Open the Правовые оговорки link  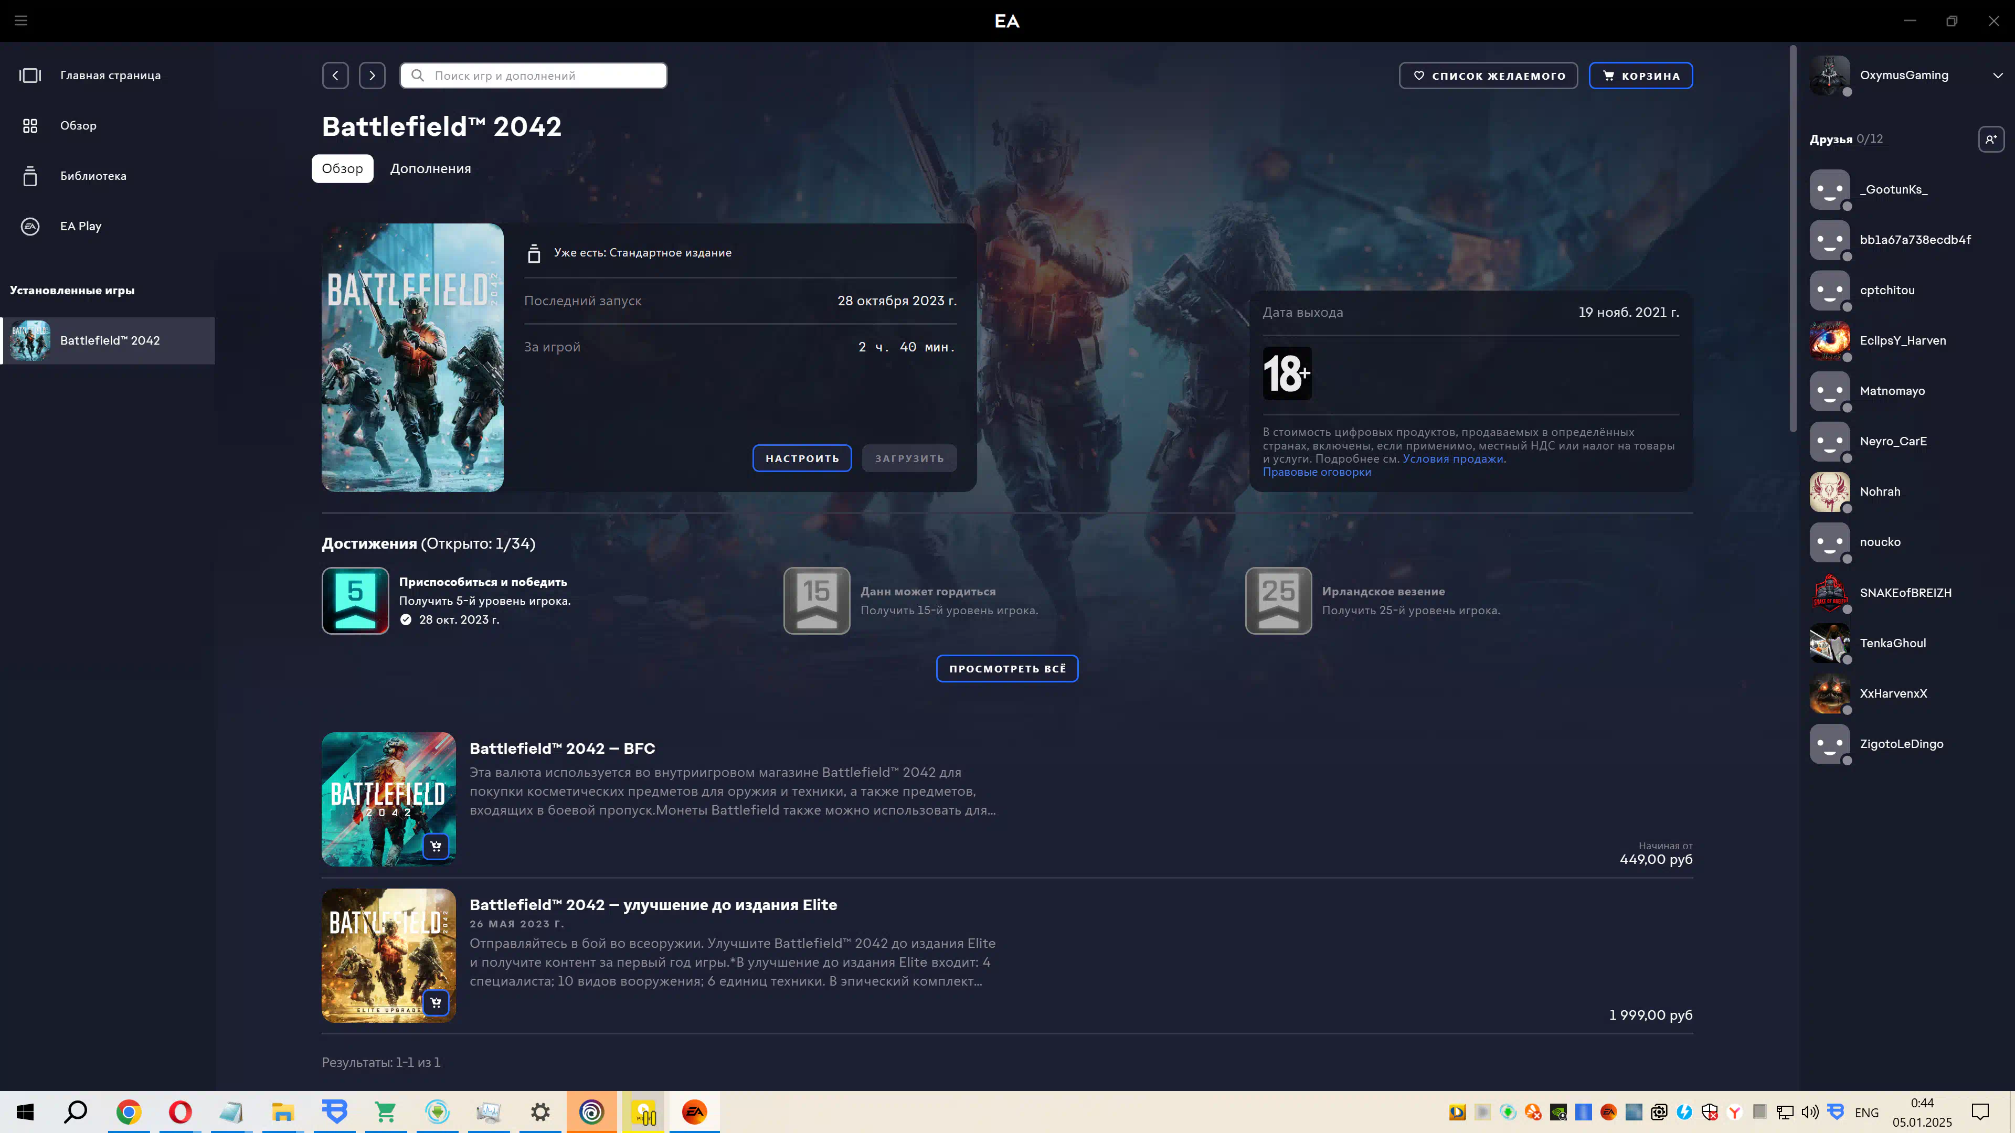click(x=1317, y=472)
